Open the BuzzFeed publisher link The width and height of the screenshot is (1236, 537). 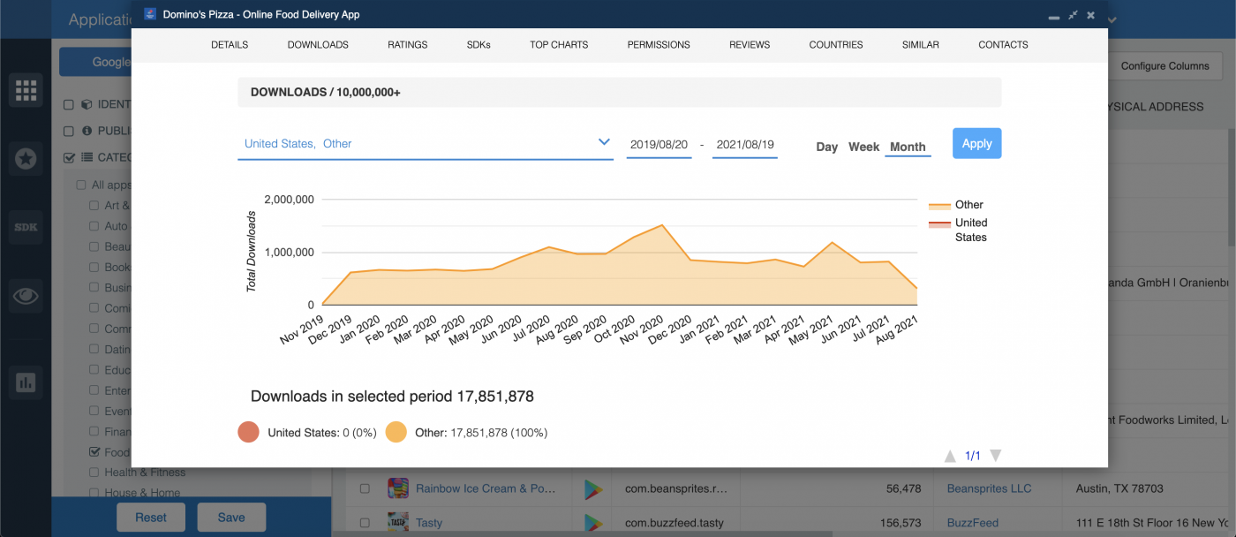tap(973, 523)
